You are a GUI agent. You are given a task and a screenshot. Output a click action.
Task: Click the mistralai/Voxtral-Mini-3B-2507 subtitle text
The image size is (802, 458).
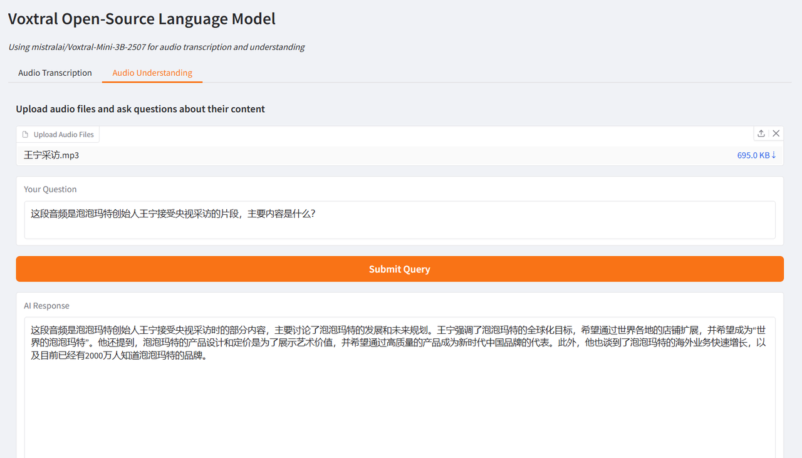coord(157,47)
